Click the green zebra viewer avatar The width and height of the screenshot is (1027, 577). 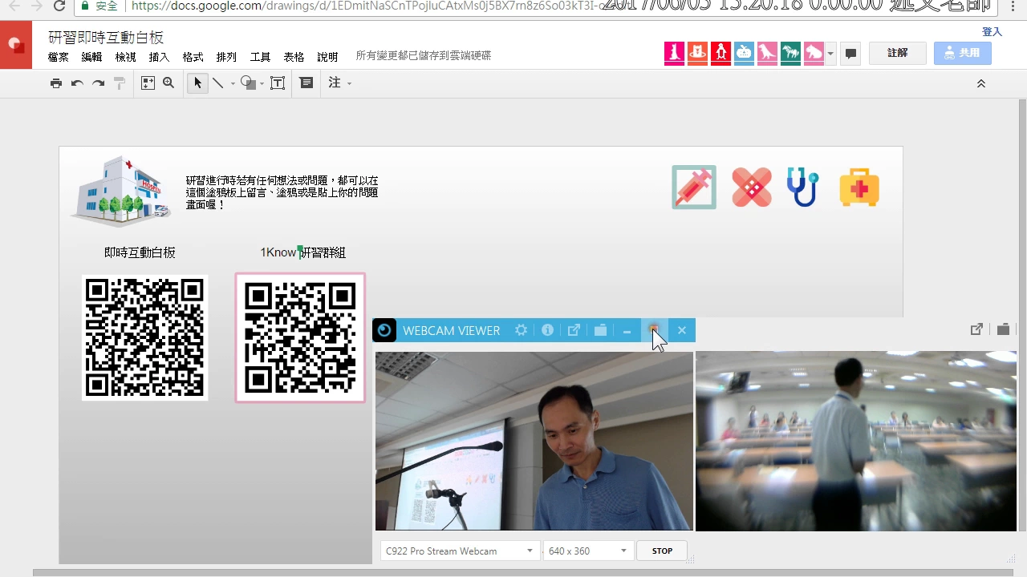(790, 54)
